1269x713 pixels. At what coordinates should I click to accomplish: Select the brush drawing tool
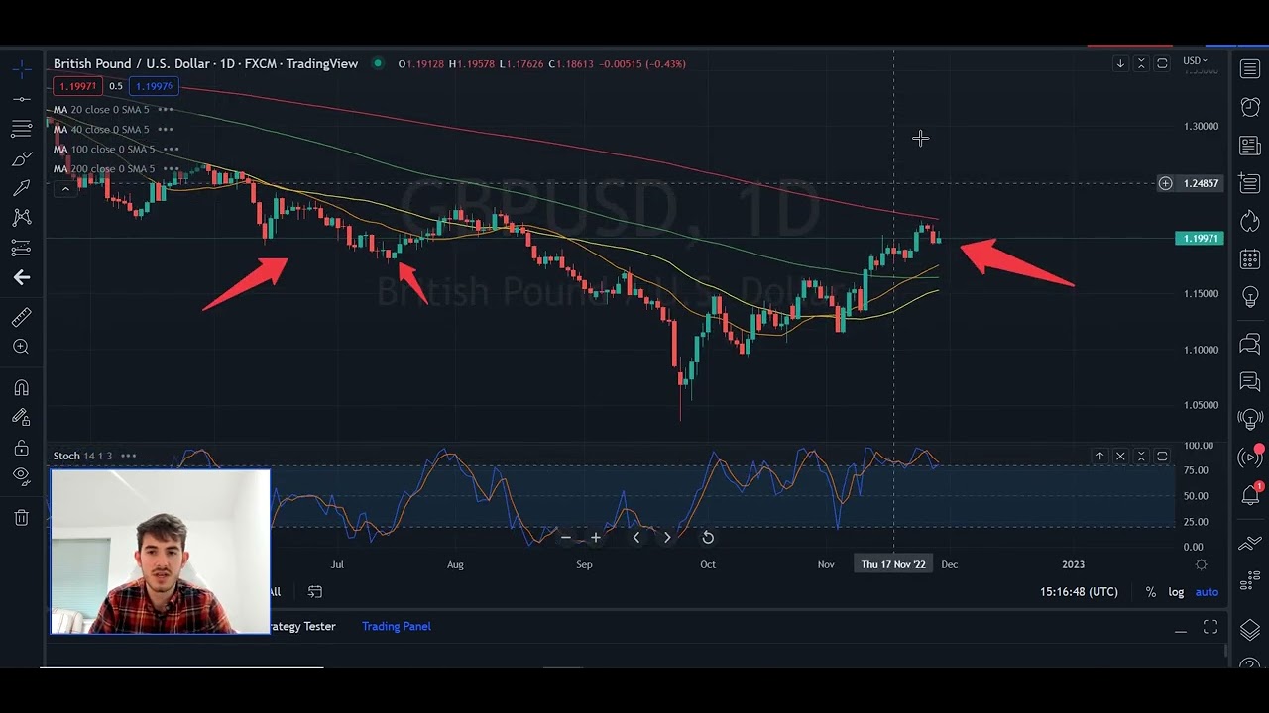21,158
